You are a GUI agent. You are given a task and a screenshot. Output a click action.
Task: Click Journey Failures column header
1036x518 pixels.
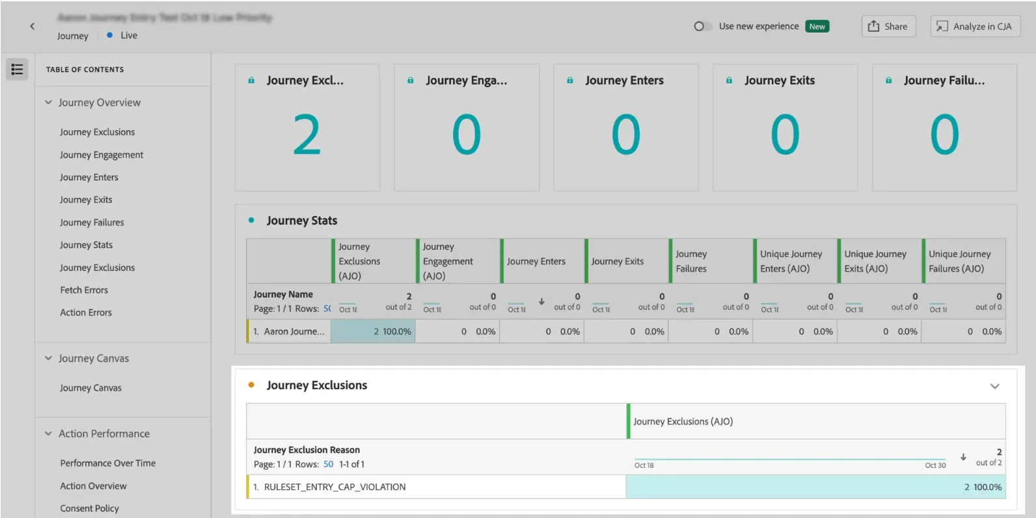(x=711, y=261)
